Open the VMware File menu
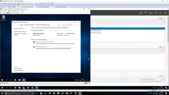169x95 pixels. [2, 3]
